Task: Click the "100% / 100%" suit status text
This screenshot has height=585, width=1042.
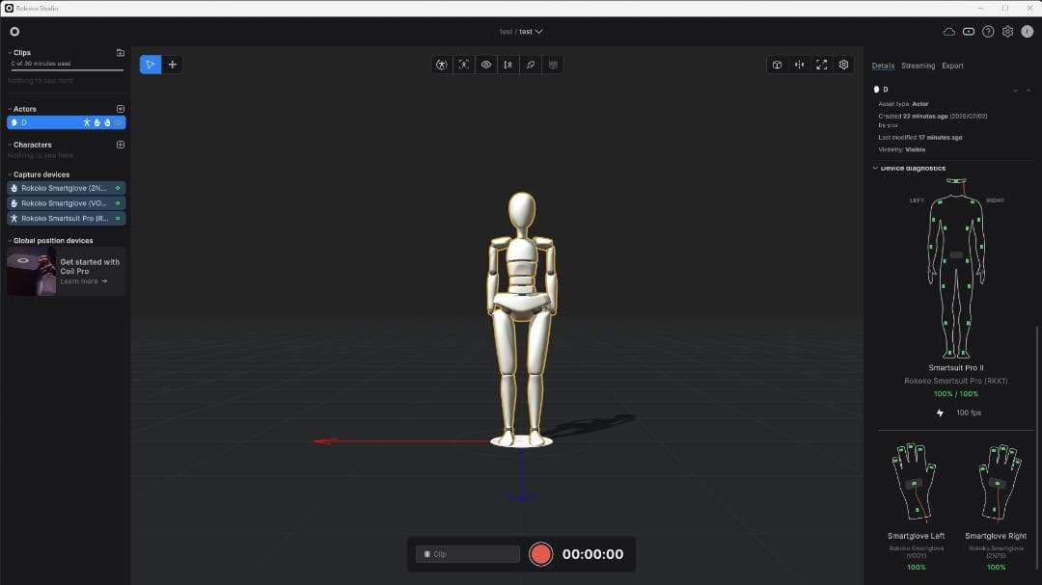Action: [955, 394]
